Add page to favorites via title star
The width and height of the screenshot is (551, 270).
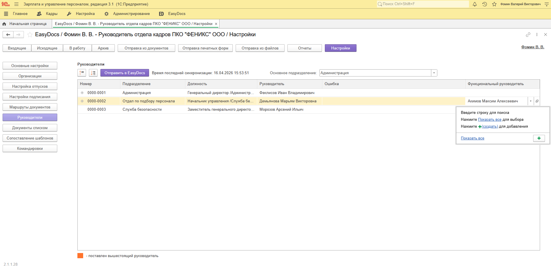[30, 35]
